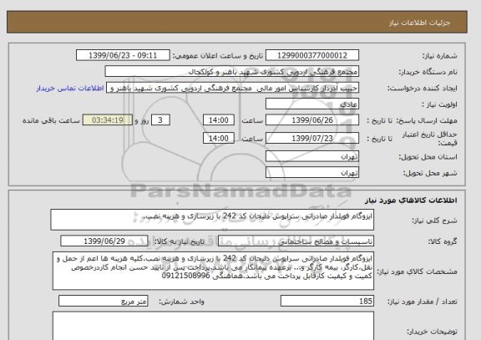This screenshot has width=481, height=340.
Task: Click the توضیحات خریدار label
Action: click(432, 332)
